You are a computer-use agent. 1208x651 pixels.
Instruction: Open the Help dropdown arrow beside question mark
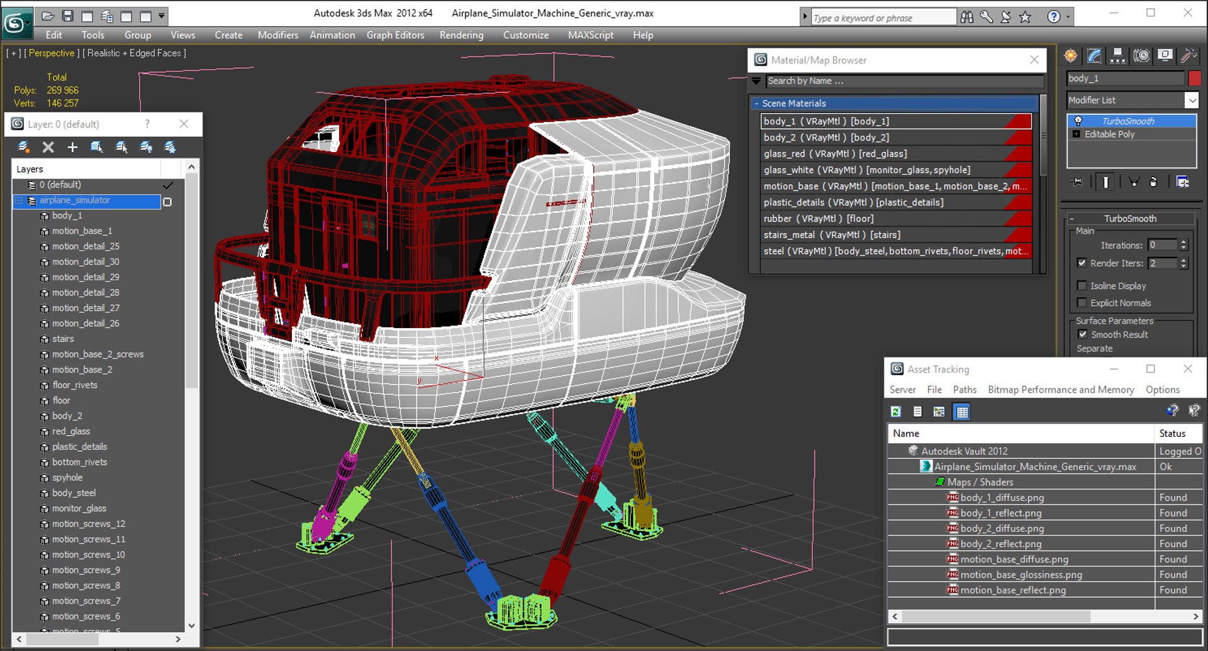click(1068, 18)
